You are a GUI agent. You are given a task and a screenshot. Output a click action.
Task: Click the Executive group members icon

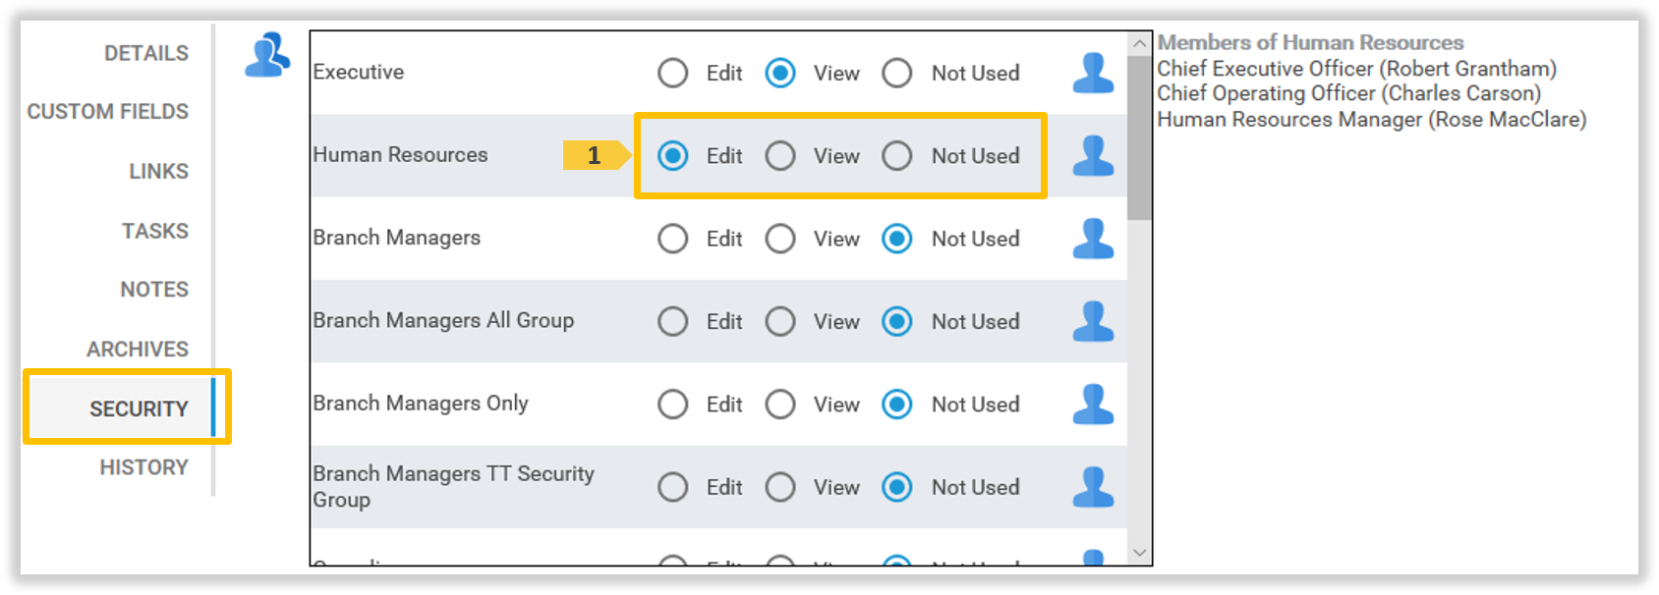[1093, 73]
